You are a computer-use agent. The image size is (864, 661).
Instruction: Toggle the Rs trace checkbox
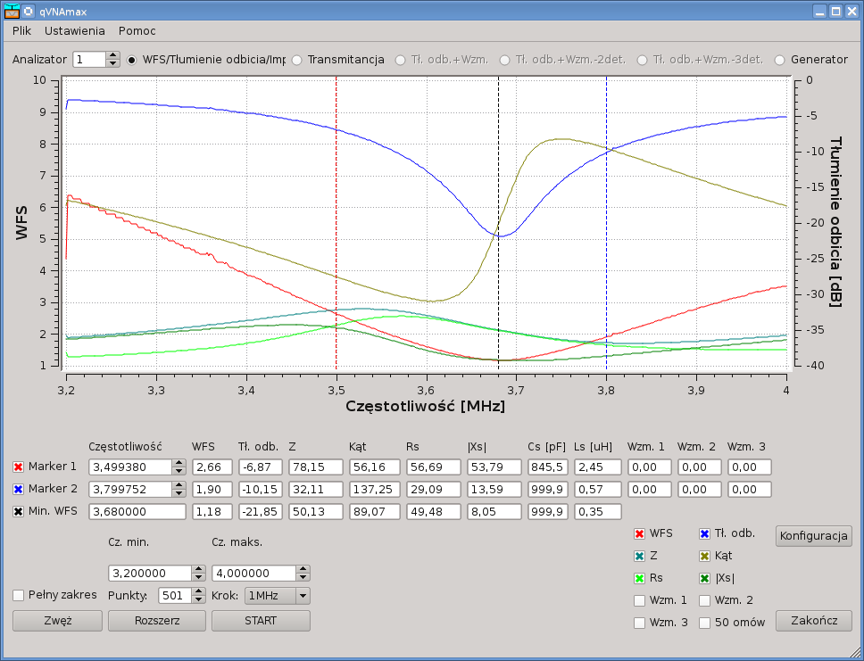coord(639,578)
